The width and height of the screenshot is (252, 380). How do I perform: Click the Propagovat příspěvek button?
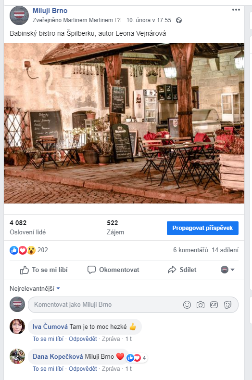(x=202, y=228)
